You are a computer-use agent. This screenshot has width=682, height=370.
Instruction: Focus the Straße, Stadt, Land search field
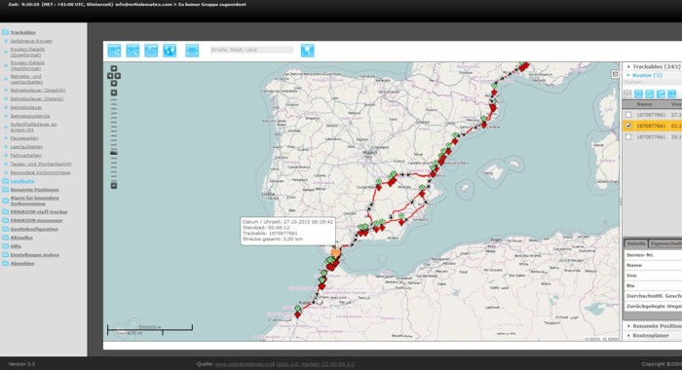pos(251,50)
